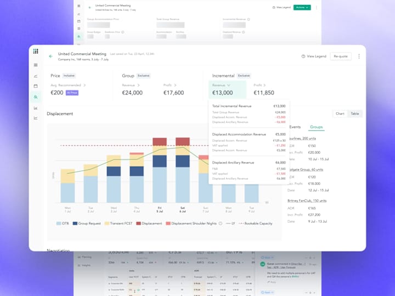Click the LY line legend entry

click(230, 224)
